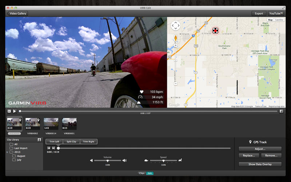291x182 pixels.
Task: Click the Heritage Soccer Park marker on the map
Action: coord(265,93)
